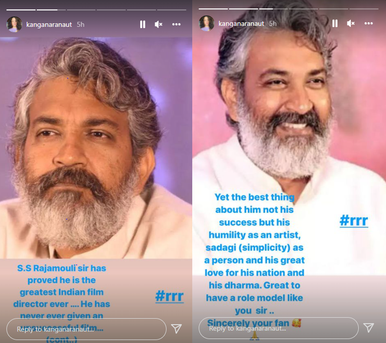Viewport: 386px width, 343px height.
Task: Open kanganaranaut username on right story
Action: 241,24
